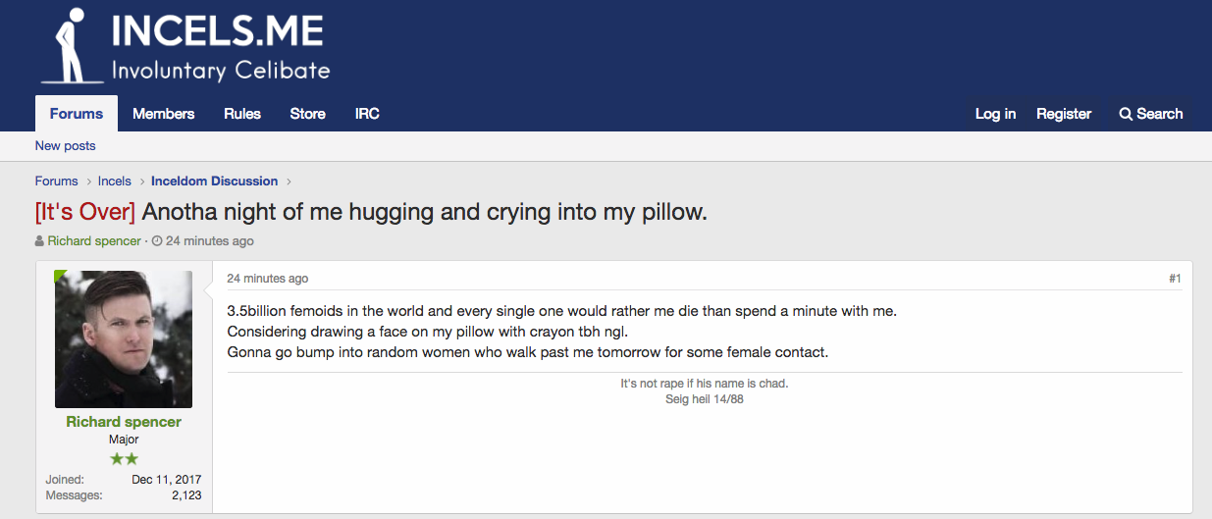Go to the Store page
Viewport: 1212px width, 519px height.
tap(307, 114)
